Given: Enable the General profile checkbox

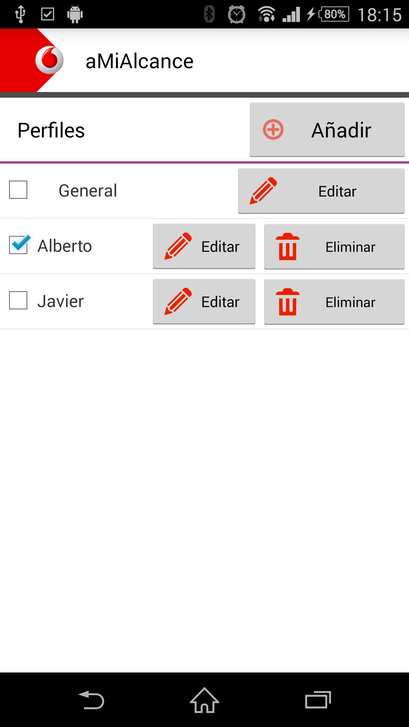Looking at the screenshot, I should 18,190.
